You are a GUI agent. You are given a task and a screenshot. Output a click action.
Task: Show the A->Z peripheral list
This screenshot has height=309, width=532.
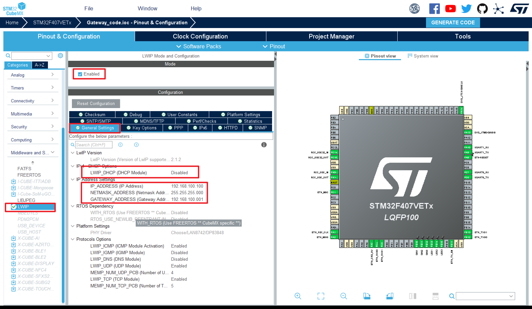tap(39, 65)
